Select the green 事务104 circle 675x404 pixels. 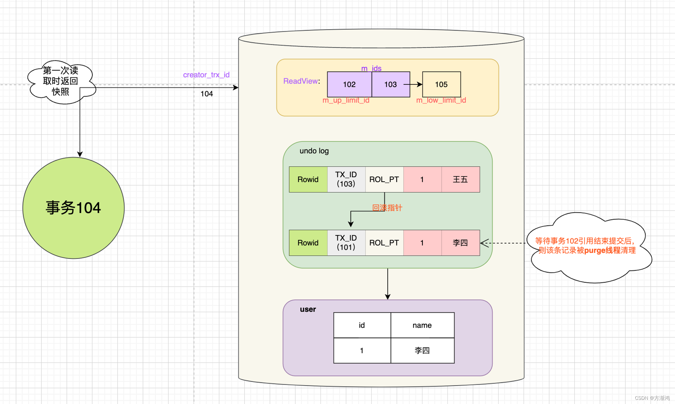point(73,208)
